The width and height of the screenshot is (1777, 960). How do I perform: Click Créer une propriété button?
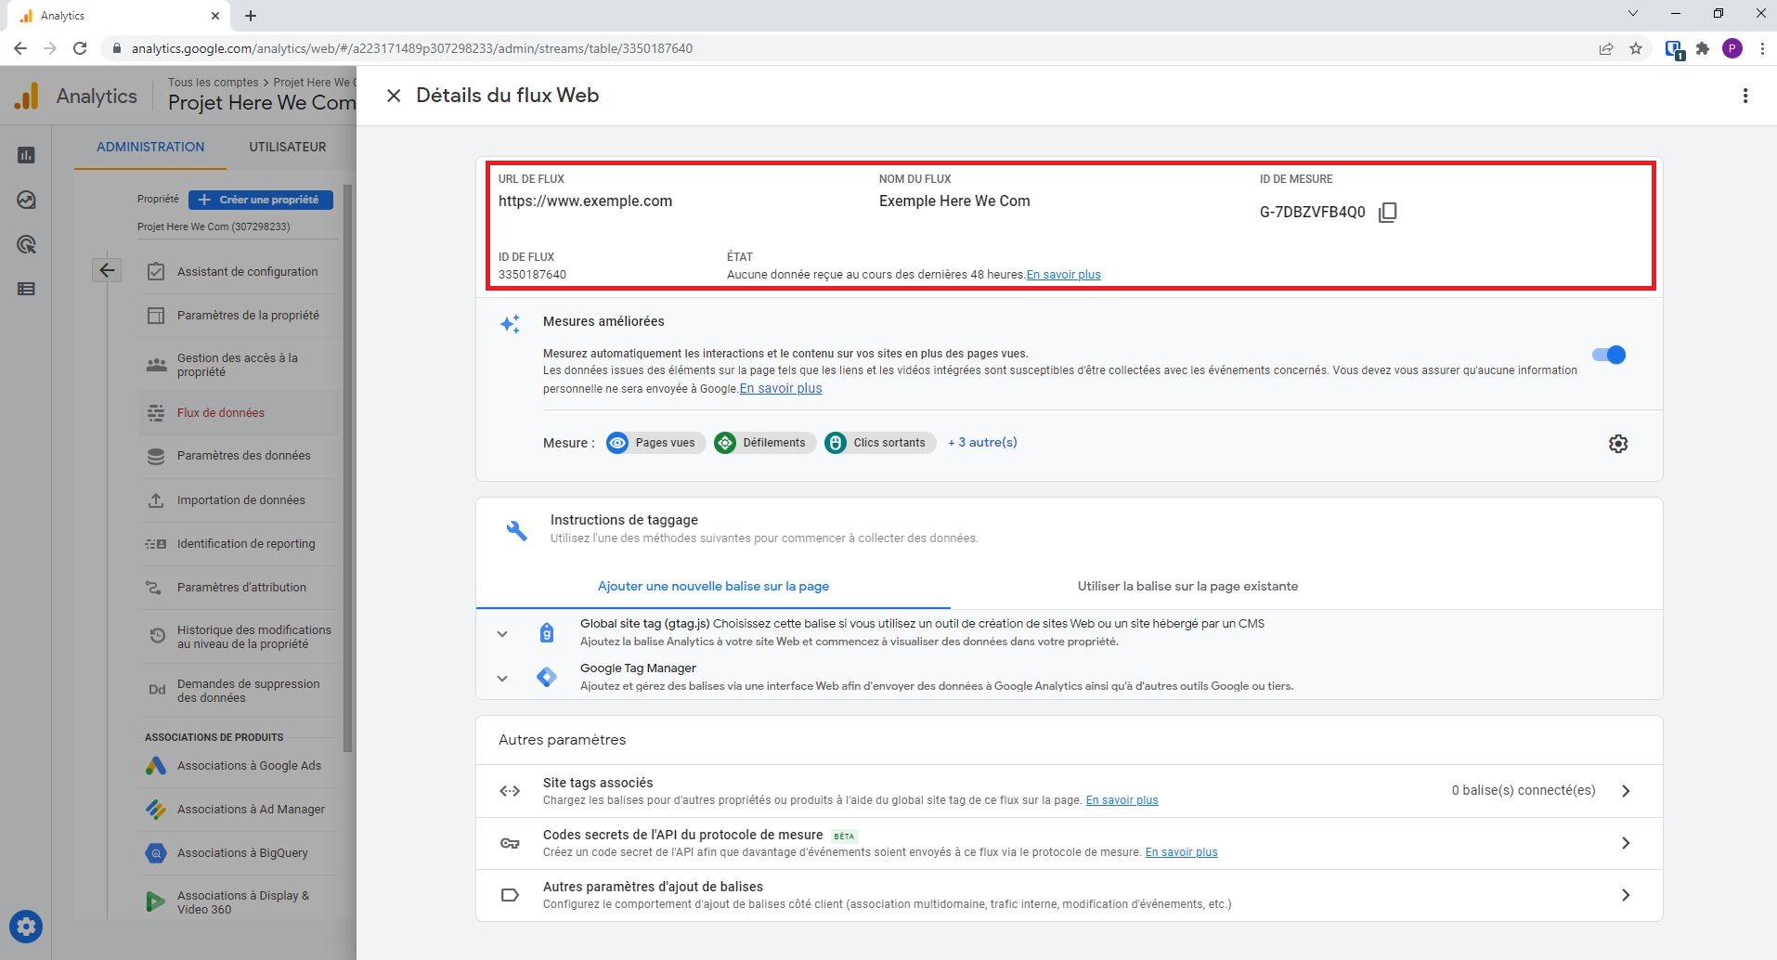[x=261, y=200]
